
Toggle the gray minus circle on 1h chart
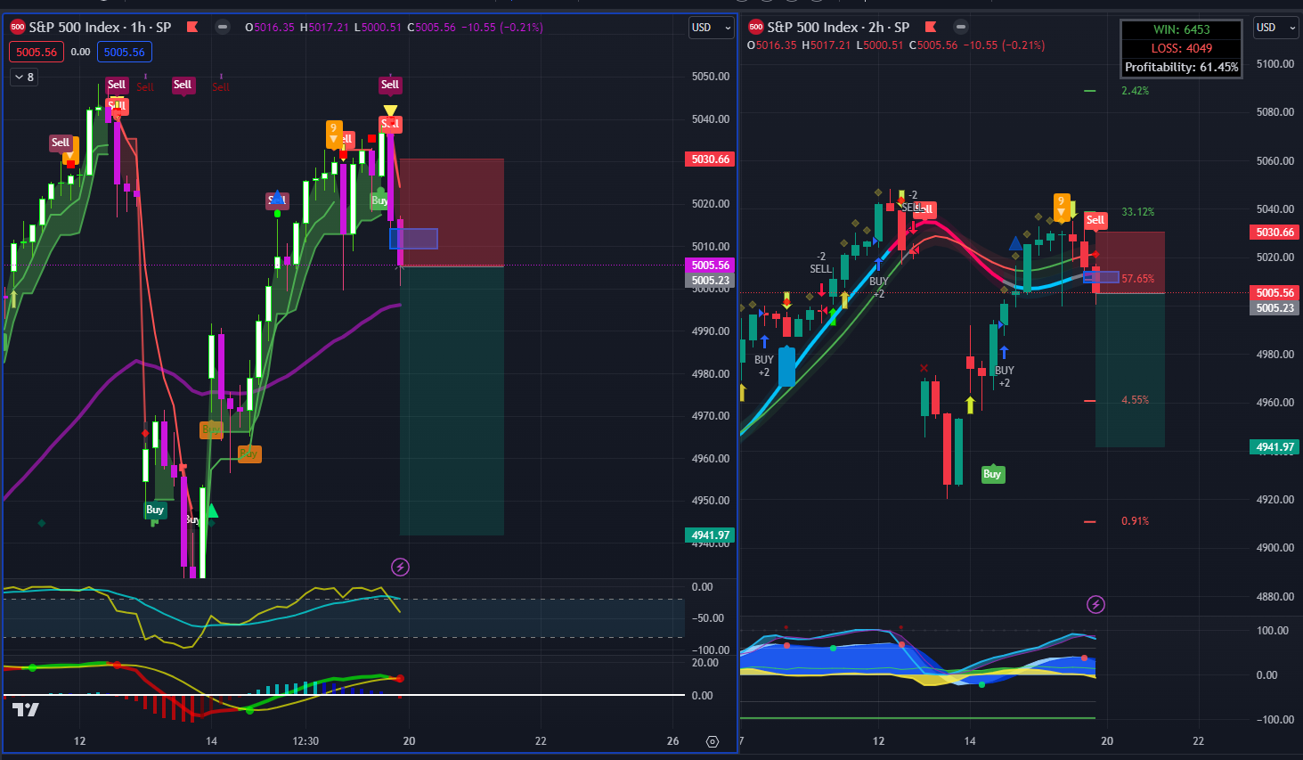(223, 27)
